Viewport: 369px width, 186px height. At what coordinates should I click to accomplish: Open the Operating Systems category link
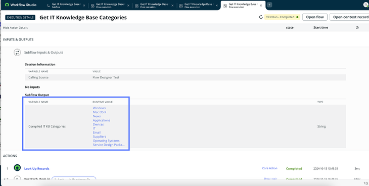(106, 141)
